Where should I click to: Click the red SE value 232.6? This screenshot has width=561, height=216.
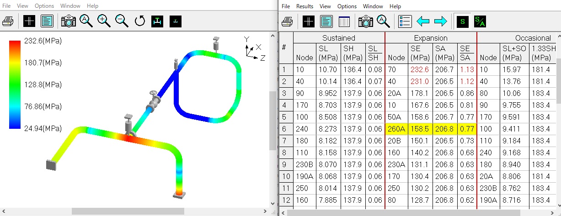pyautogui.click(x=420, y=70)
